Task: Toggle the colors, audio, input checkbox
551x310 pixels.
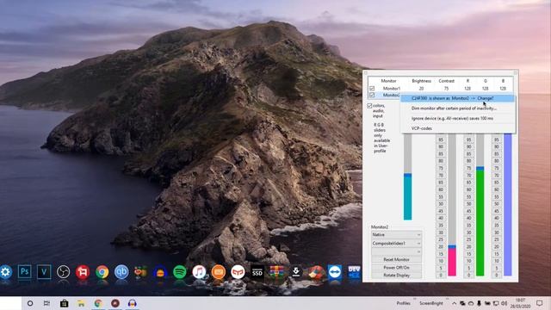Action: click(369, 106)
